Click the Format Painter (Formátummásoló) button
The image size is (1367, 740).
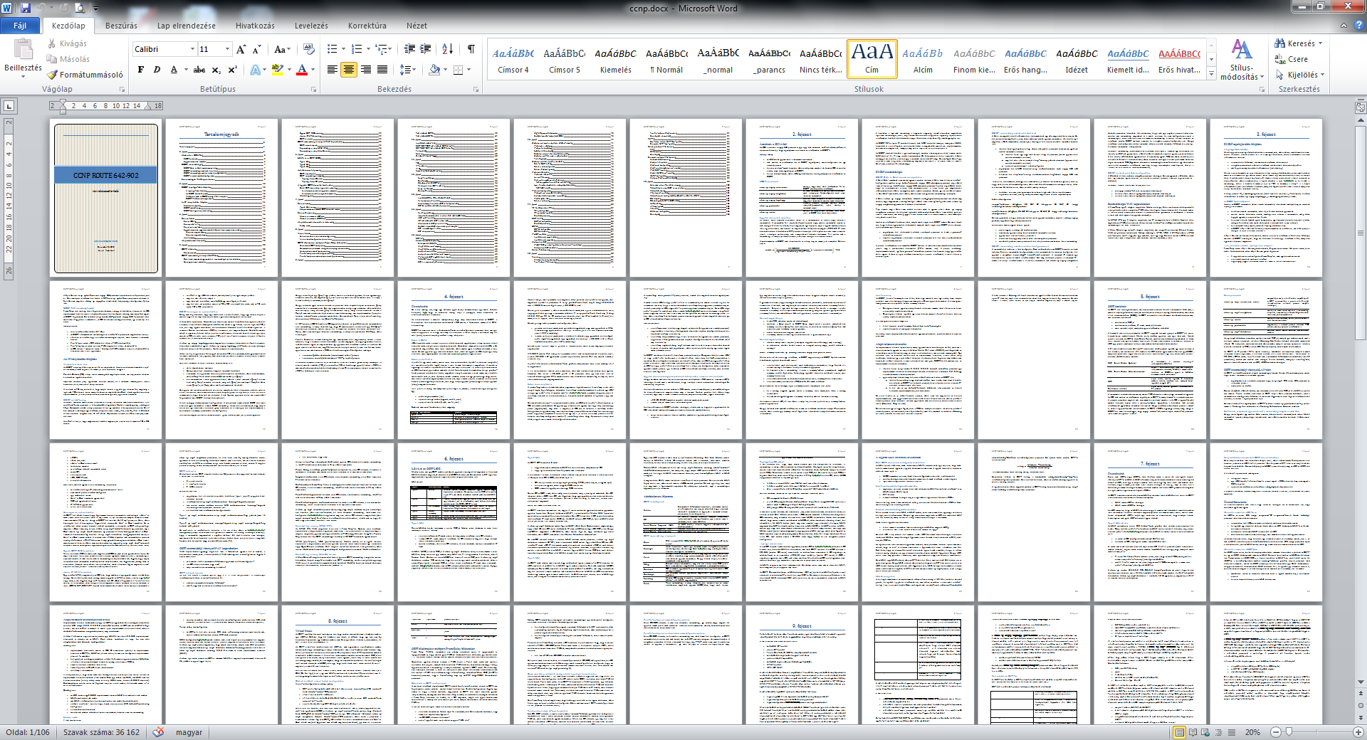point(85,75)
